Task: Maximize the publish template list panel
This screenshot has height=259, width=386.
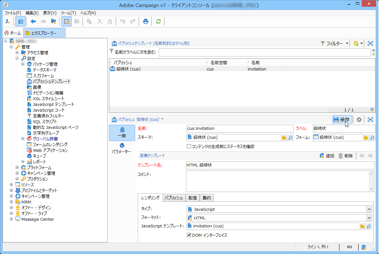Action: tap(370, 43)
